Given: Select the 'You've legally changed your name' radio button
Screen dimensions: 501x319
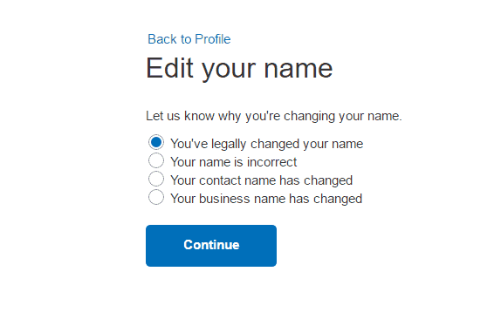Looking at the screenshot, I should 156,142.
